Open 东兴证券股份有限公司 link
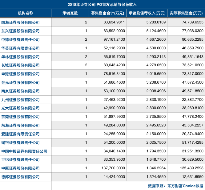 tap(20, 31)
